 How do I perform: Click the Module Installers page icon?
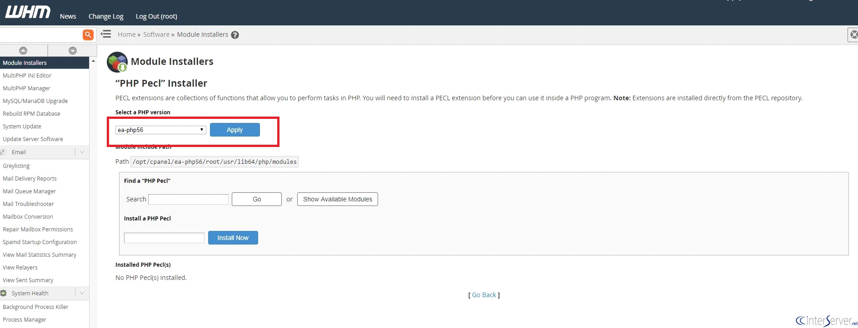tap(117, 62)
